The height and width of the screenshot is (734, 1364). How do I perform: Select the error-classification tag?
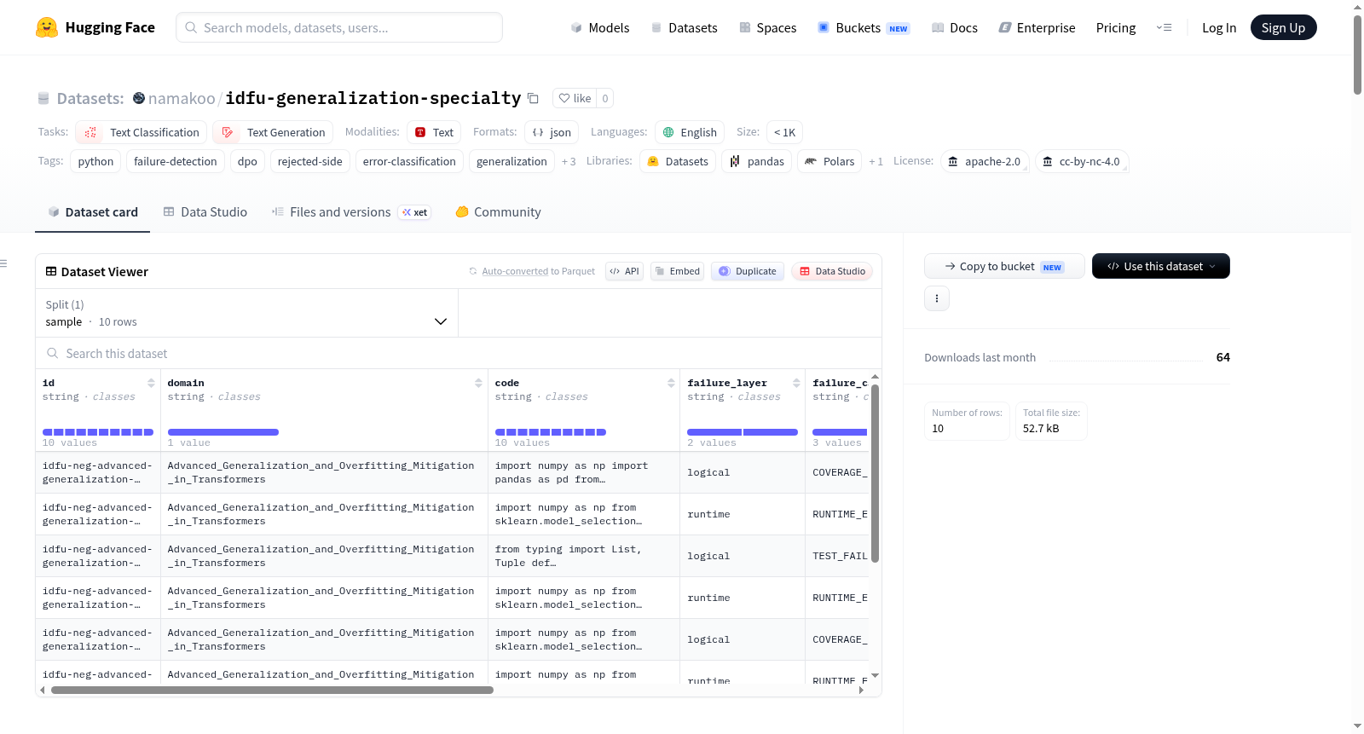pos(409,161)
